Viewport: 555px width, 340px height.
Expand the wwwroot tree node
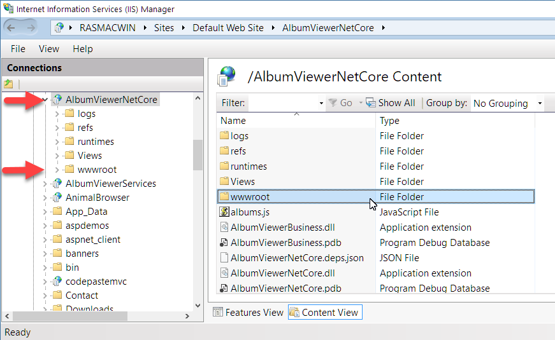point(57,170)
